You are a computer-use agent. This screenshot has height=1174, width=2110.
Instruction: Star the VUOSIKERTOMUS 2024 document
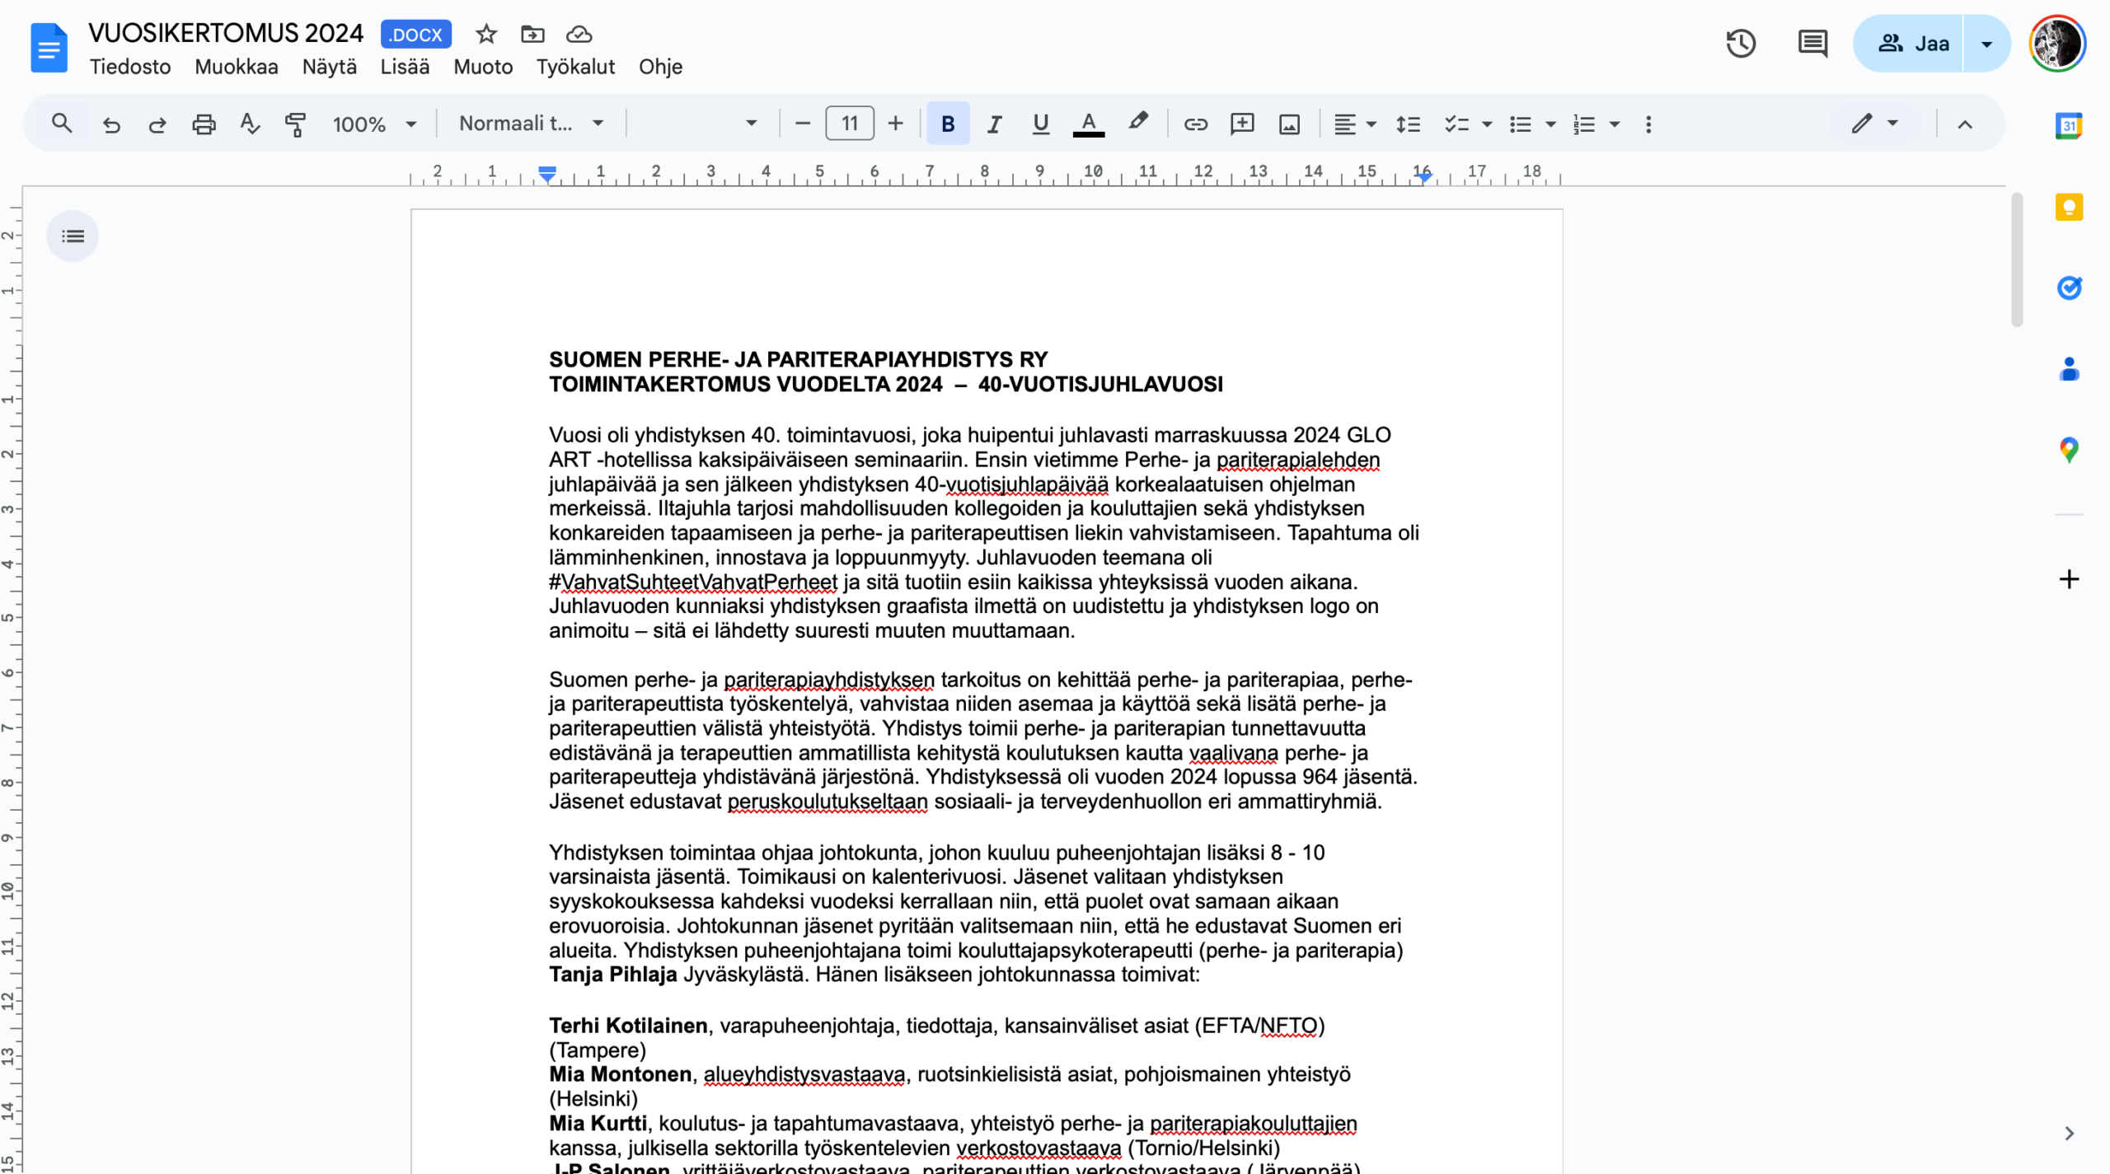point(486,35)
